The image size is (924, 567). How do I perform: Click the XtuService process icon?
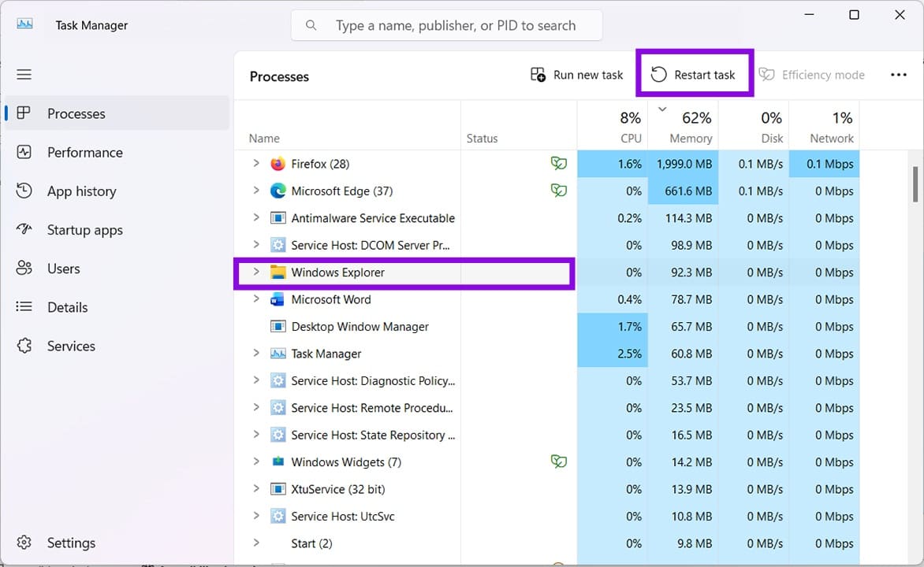(x=278, y=489)
